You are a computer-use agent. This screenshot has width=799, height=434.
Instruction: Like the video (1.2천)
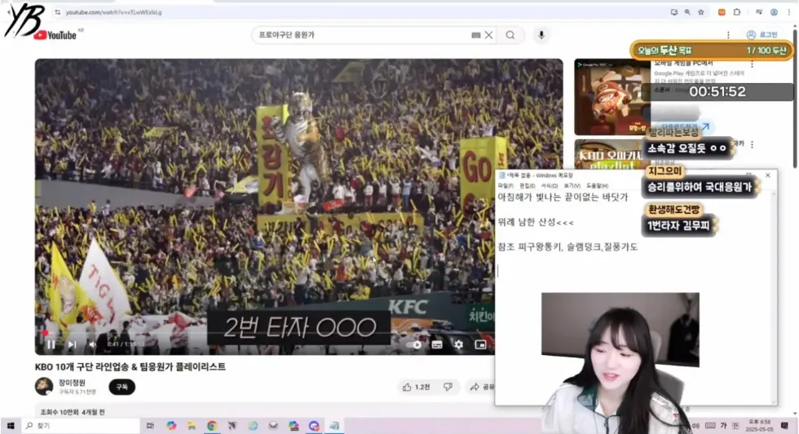click(x=417, y=388)
